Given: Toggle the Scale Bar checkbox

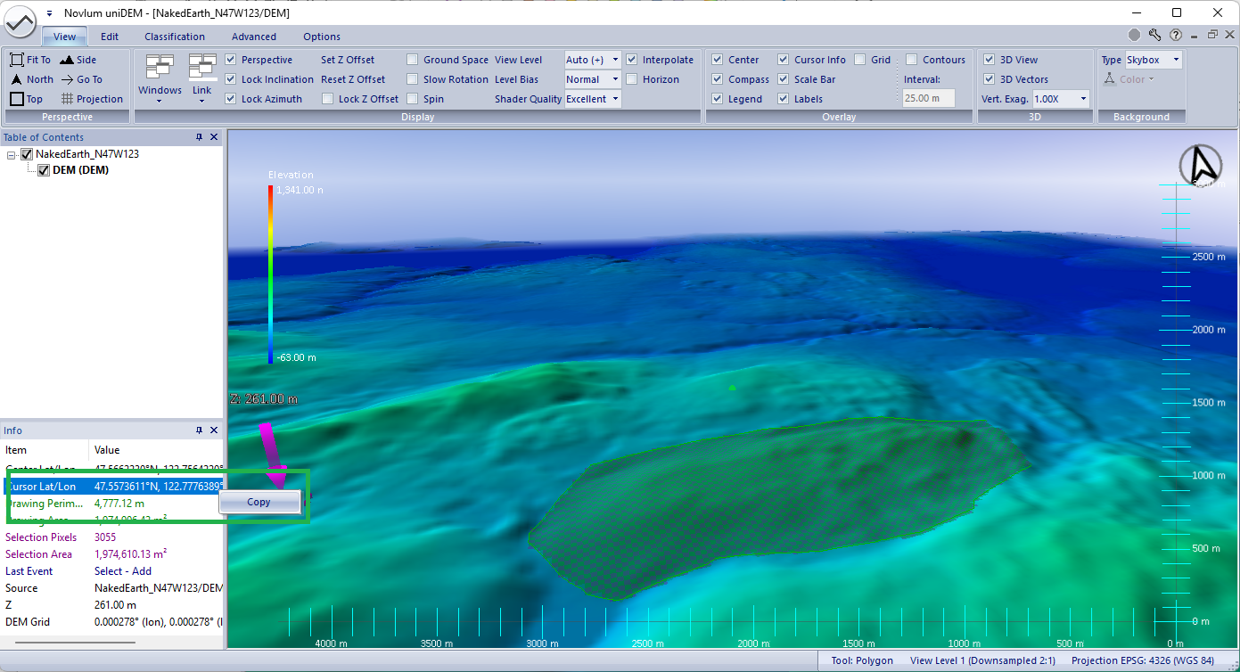Looking at the screenshot, I should tap(784, 79).
